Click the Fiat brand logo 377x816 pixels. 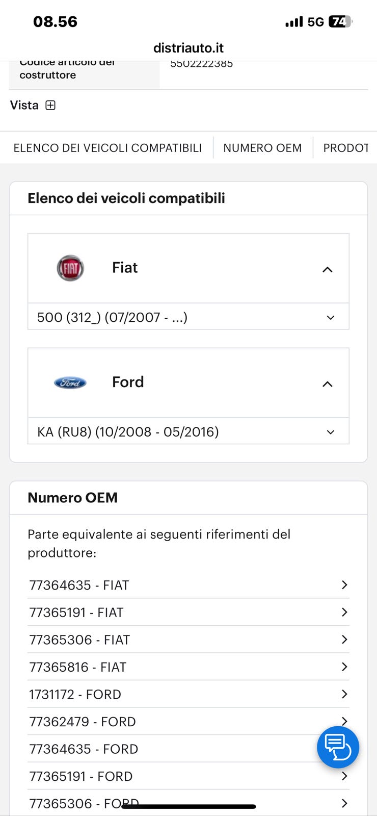pyautogui.click(x=70, y=268)
